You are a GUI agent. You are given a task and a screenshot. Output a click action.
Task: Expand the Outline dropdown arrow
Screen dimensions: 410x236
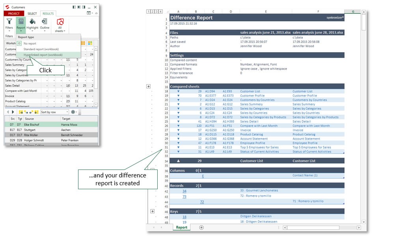(45, 31)
